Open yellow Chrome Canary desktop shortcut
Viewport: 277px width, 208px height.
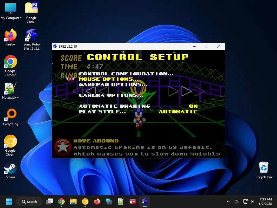[x=11, y=145]
